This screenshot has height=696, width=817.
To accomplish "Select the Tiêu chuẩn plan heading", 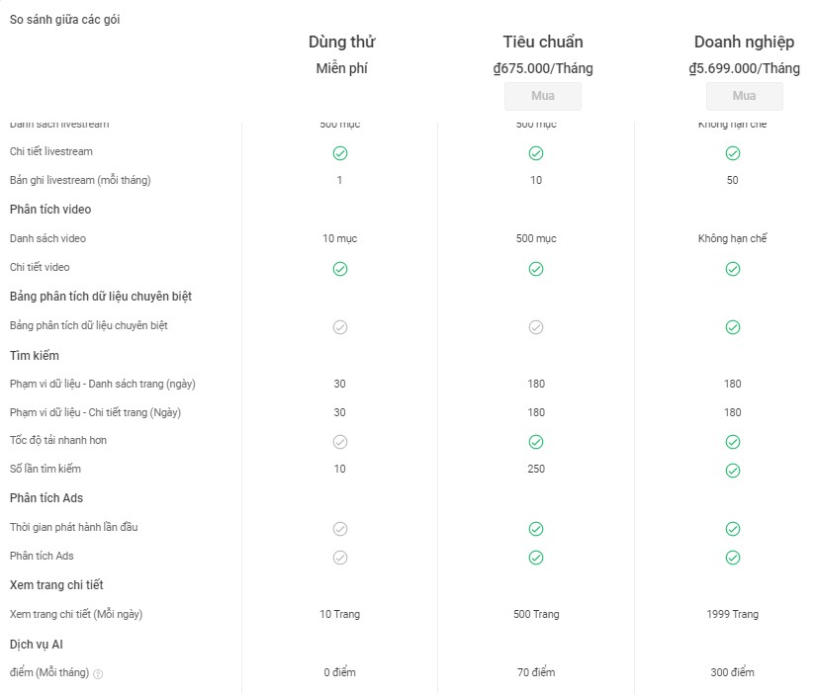I will pos(542,42).
